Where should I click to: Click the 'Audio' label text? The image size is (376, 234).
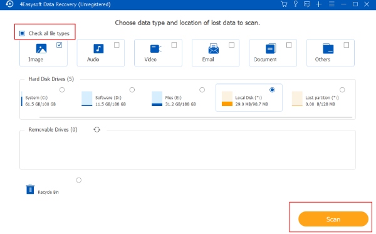click(93, 59)
